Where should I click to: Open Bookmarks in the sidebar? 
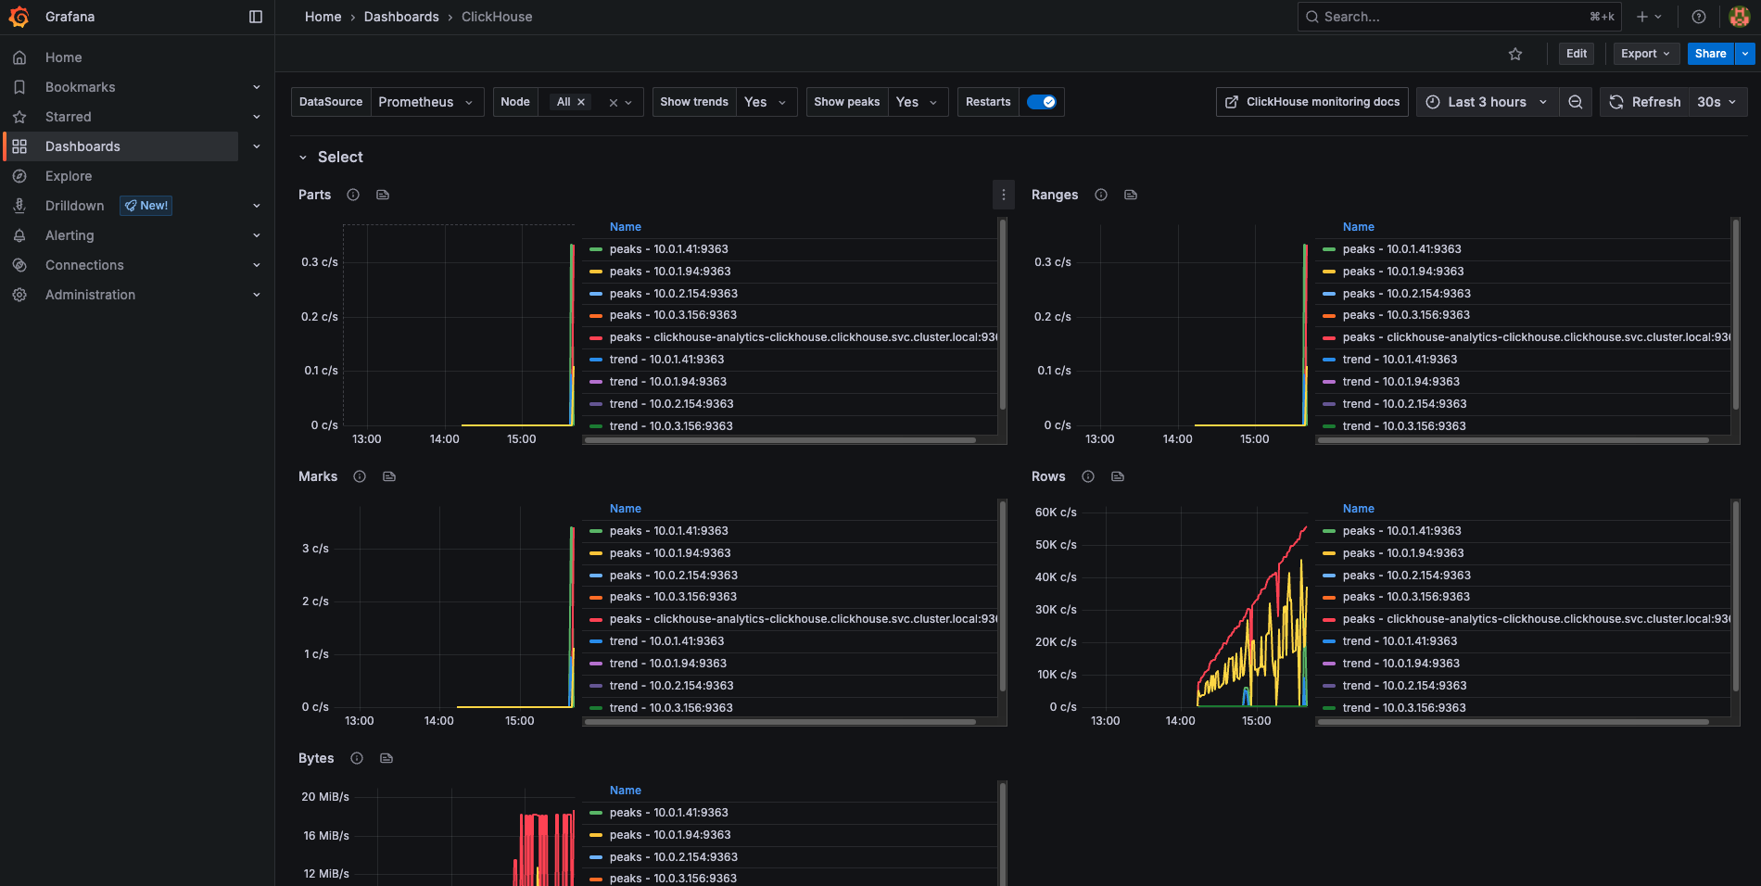(x=80, y=87)
